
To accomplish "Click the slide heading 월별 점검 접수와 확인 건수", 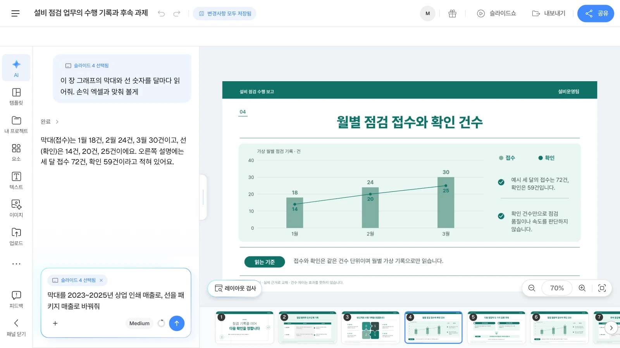I will (x=410, y=122).
